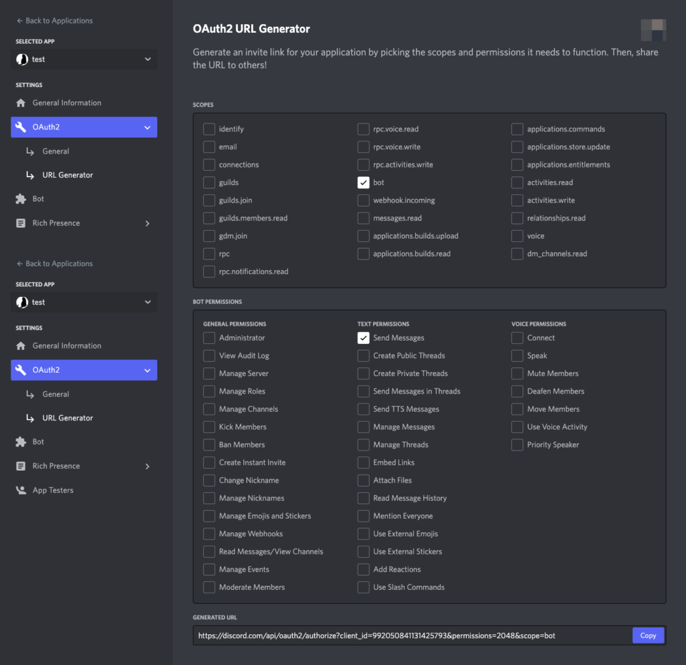Click the back arrow icon in upper sidebar

tap(19, 21)
